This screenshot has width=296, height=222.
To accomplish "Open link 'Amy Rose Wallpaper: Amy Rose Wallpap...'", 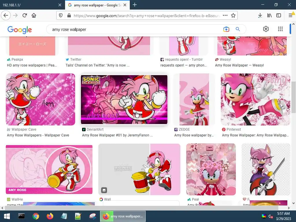I will (255, 135).
